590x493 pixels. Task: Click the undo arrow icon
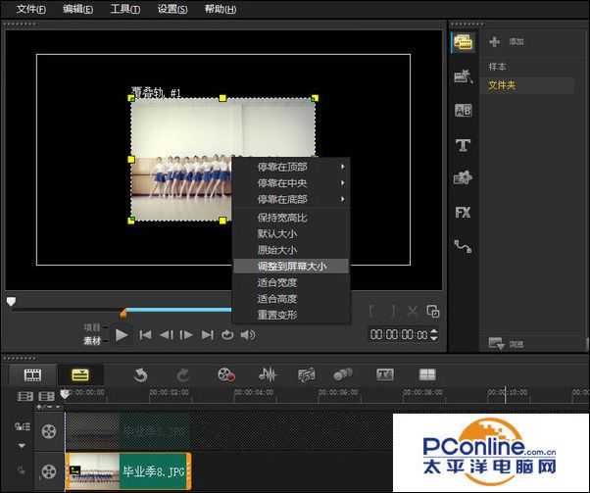pyautogui.click(x=140, y=375)
